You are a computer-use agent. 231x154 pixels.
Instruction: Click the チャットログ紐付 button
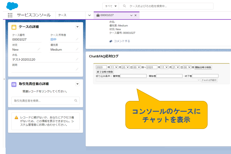click(x=209, y=80)
